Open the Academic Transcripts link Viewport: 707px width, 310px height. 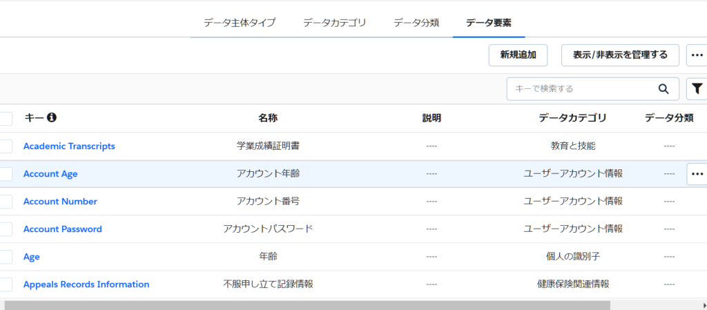point(69,146)
